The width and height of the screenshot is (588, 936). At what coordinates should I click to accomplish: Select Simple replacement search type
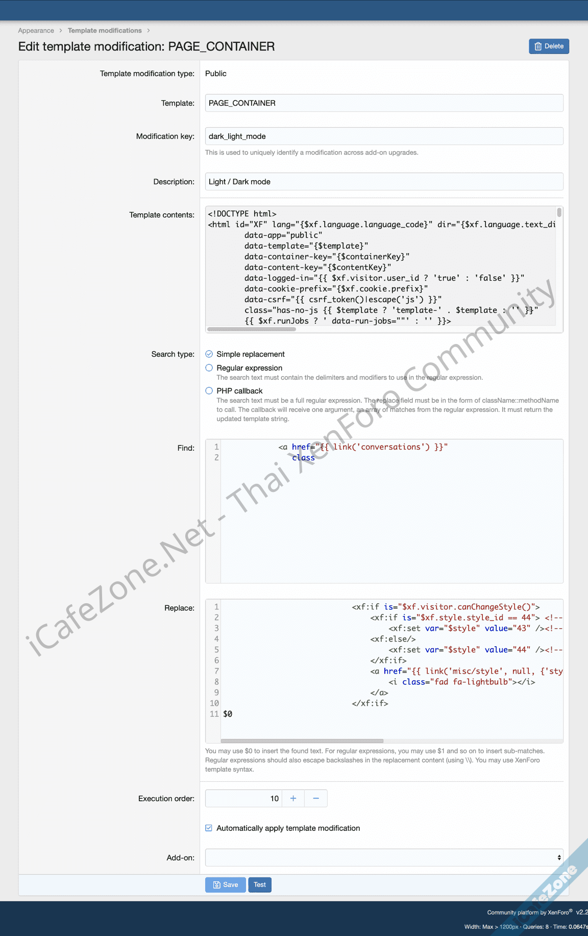click(x=209, y=354)
